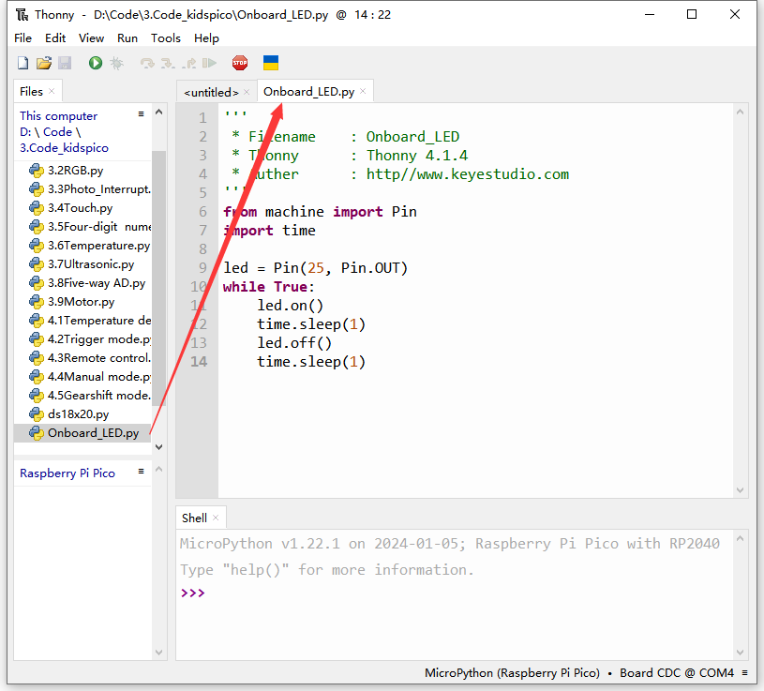Image resolution: width=764 pixels, height=691 pixels.
Task: Open a file using the folder icon
Action: tap(44, 63)
